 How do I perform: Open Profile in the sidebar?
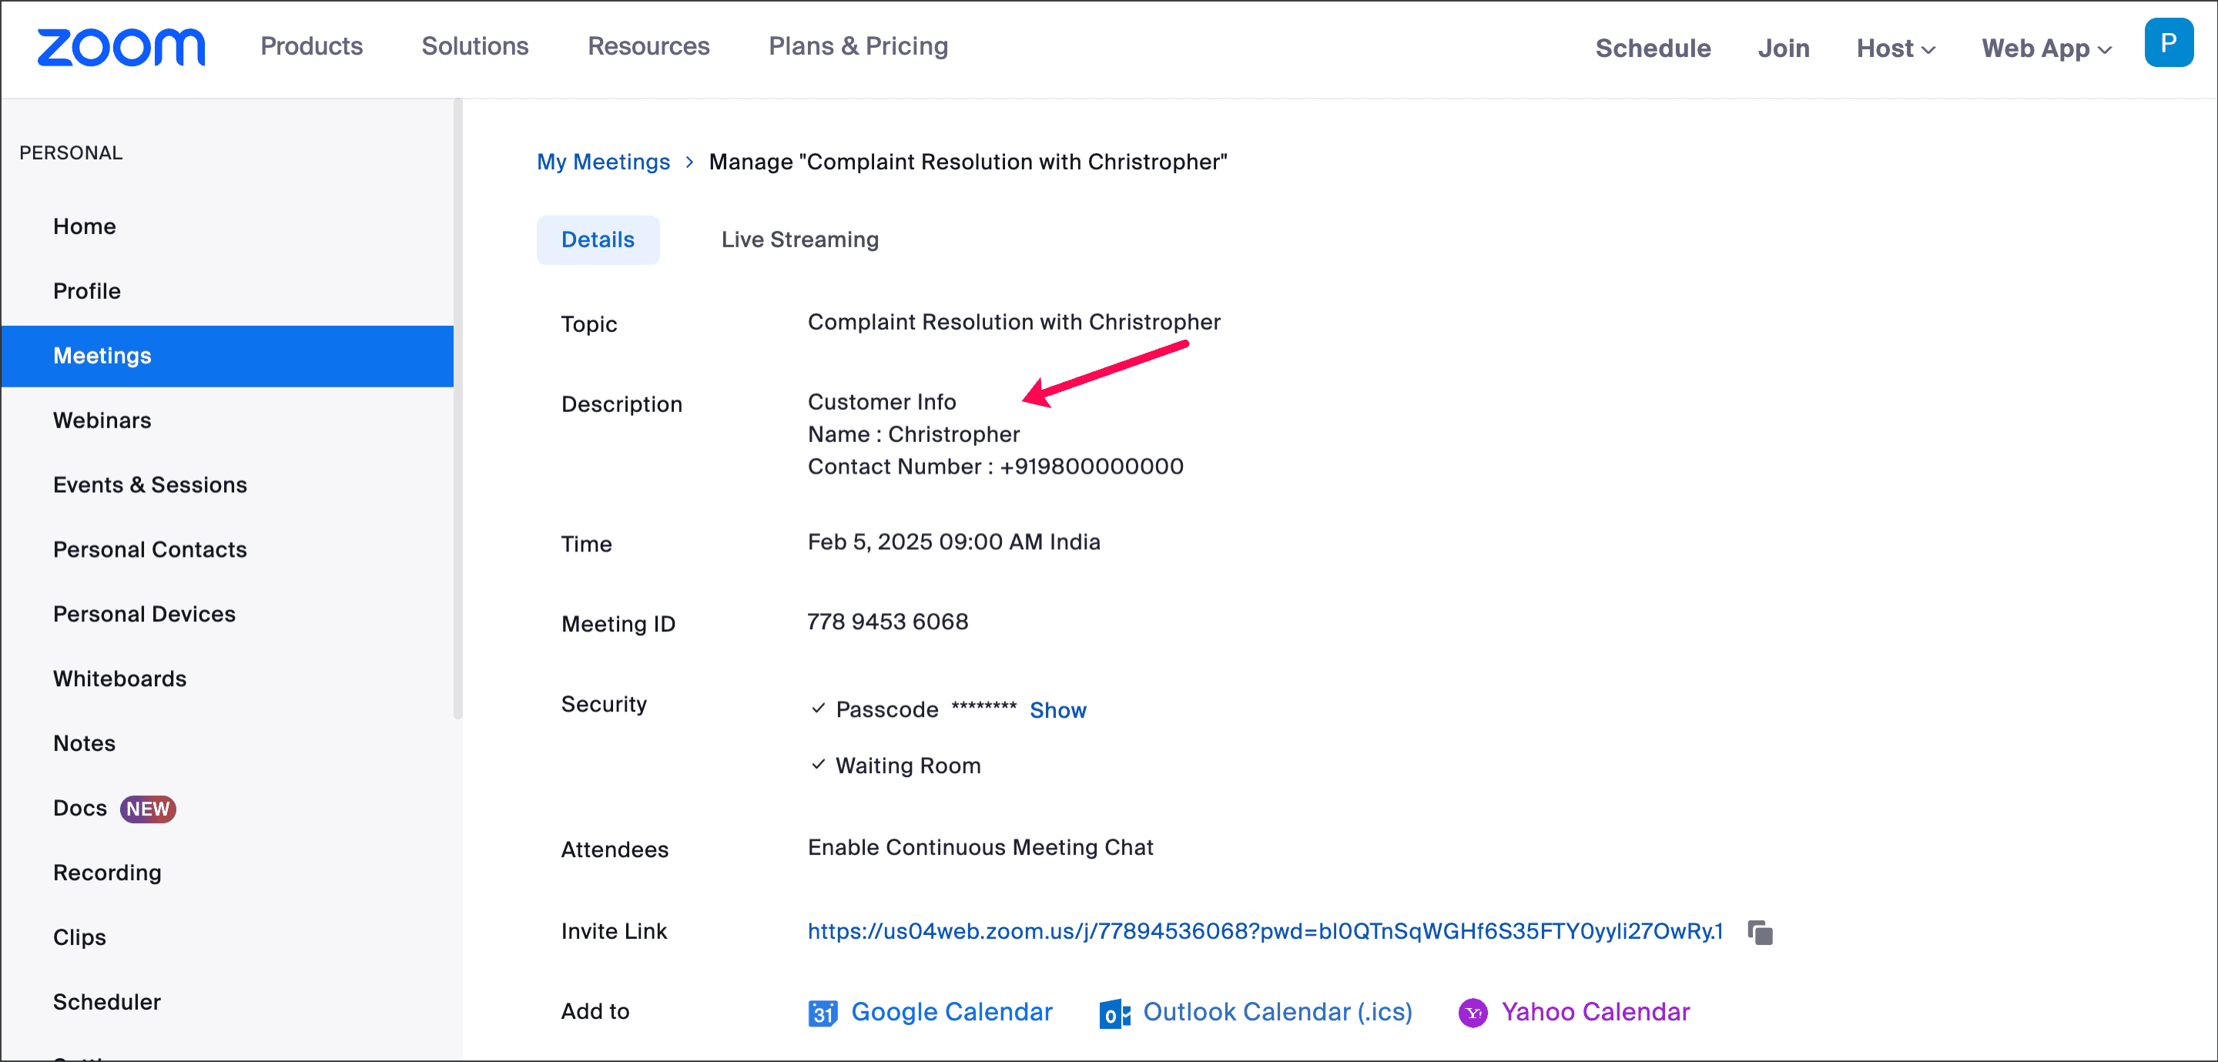[x=87, y=291]
